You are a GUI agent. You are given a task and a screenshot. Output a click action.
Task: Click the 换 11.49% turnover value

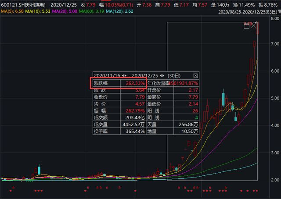coord(244,5)
